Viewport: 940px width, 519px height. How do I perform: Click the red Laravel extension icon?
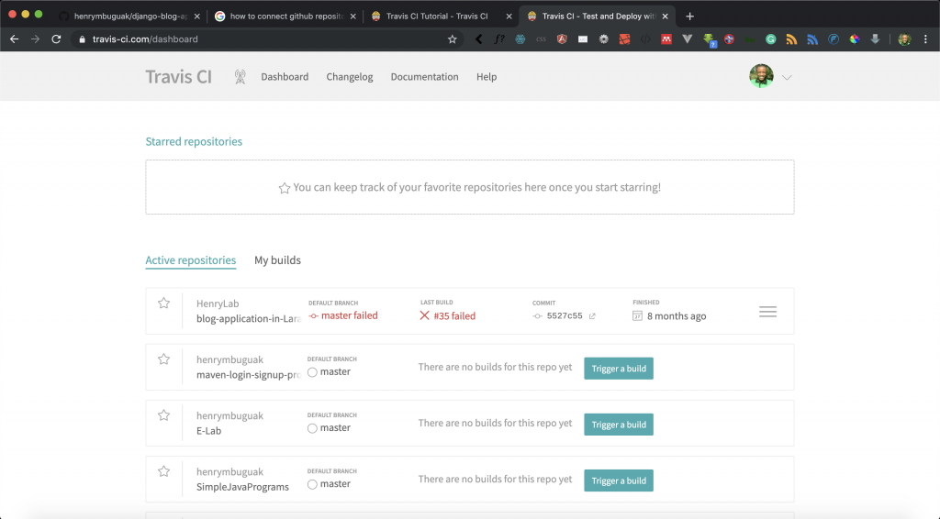(x=624, y=39)
